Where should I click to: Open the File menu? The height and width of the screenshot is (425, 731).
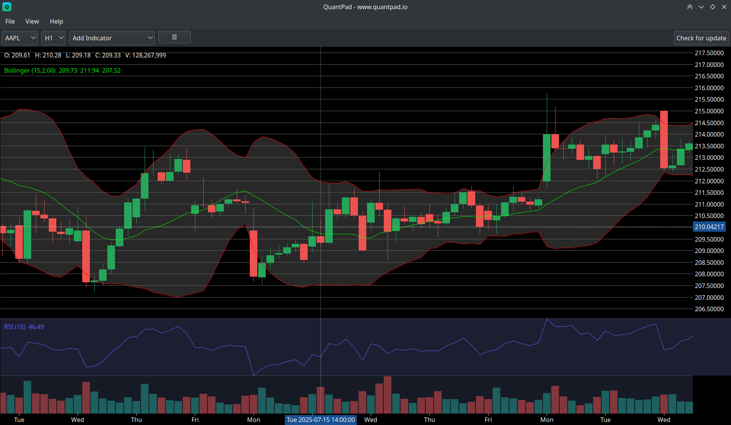pyautogui.click(x=10, y=21)
